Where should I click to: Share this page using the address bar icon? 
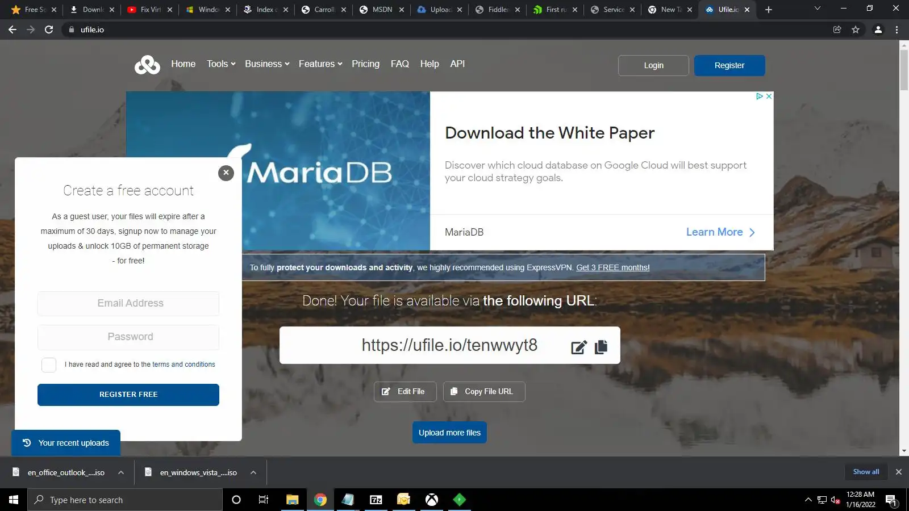pyautogui.click(x=837, y=30)
